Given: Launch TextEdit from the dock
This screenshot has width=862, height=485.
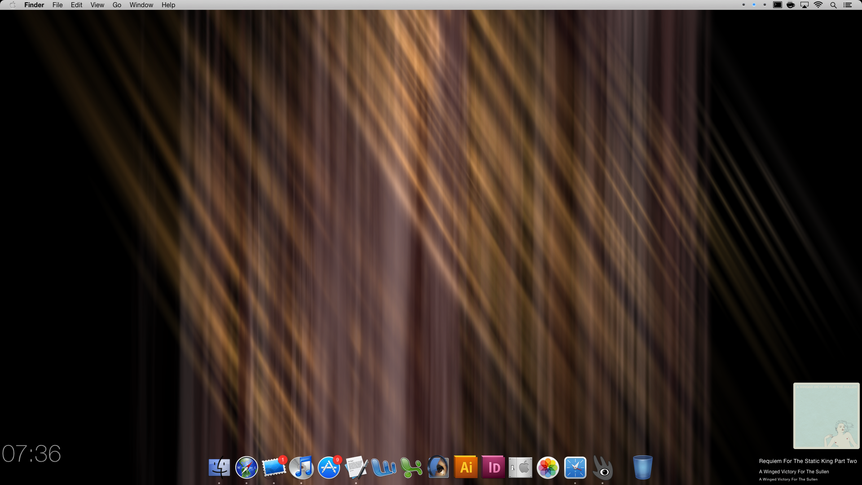Looking at the screenshot, I should pyautogui.click(x=356, y=467).
